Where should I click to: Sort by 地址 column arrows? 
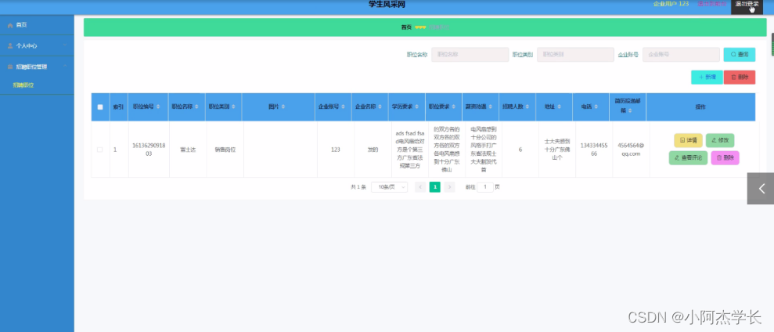(x=560, y=106)
